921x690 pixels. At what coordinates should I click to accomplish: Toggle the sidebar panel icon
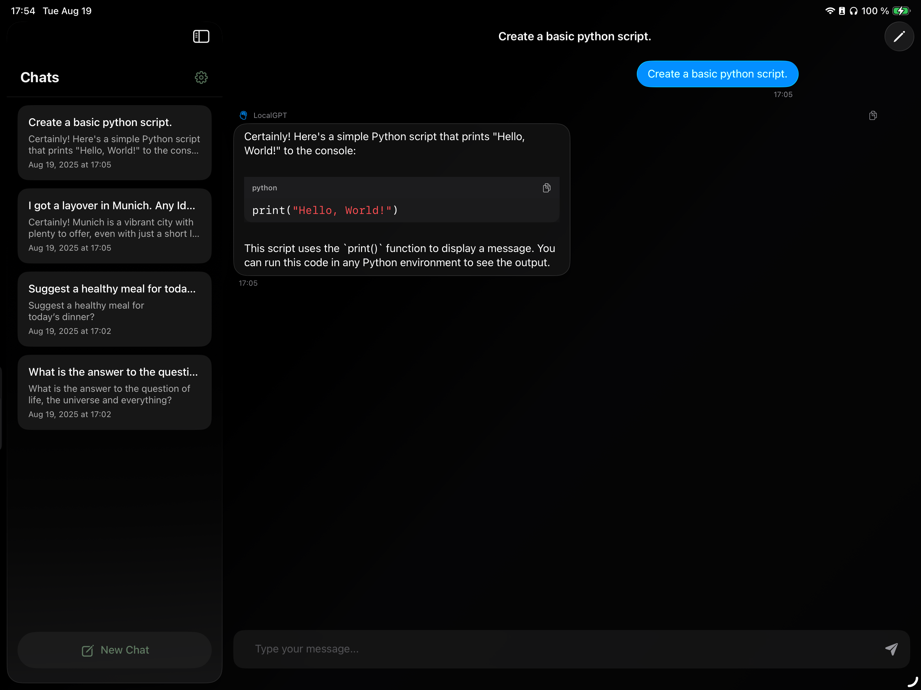click(x=201, y=36)
